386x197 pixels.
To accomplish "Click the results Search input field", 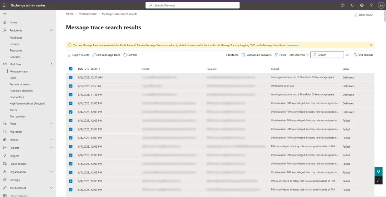I will tap(327, 55).
